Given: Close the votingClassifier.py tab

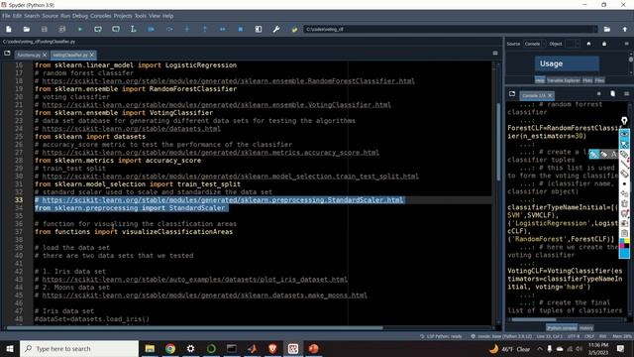Looking at the screenshot, I should (x=92, y=55).
